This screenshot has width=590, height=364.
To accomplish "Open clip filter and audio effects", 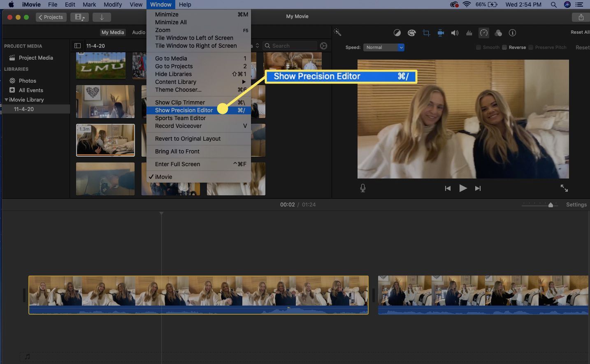I will 498,33.
